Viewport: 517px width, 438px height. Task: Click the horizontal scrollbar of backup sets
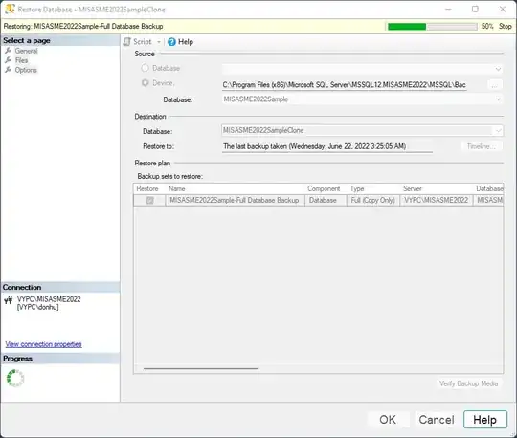[201, 368]
